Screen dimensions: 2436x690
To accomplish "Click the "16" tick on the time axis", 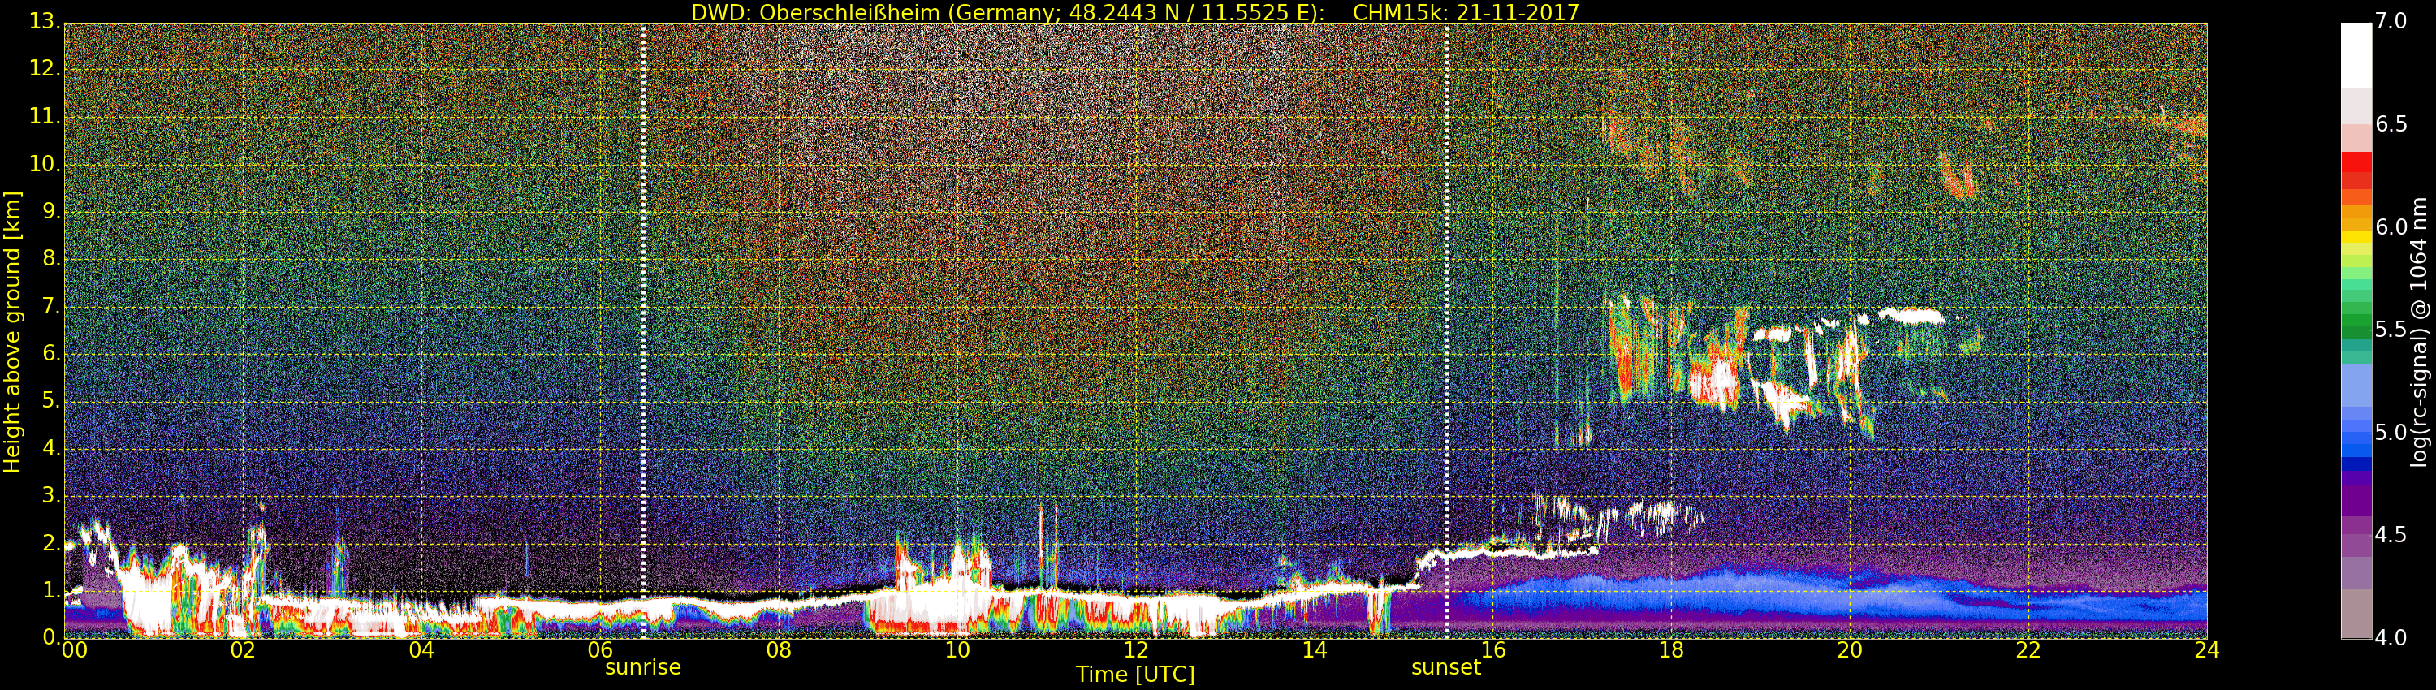I will 1493,650.
